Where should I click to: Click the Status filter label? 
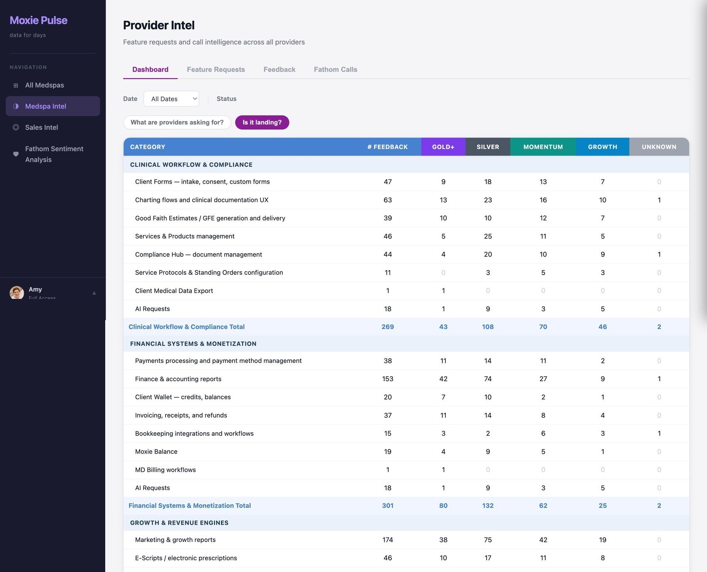(227, 99)
